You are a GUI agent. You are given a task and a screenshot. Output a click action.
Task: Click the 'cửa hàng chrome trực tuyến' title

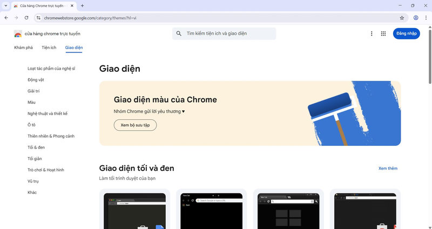pyautogui.click(x=52, y=33)
